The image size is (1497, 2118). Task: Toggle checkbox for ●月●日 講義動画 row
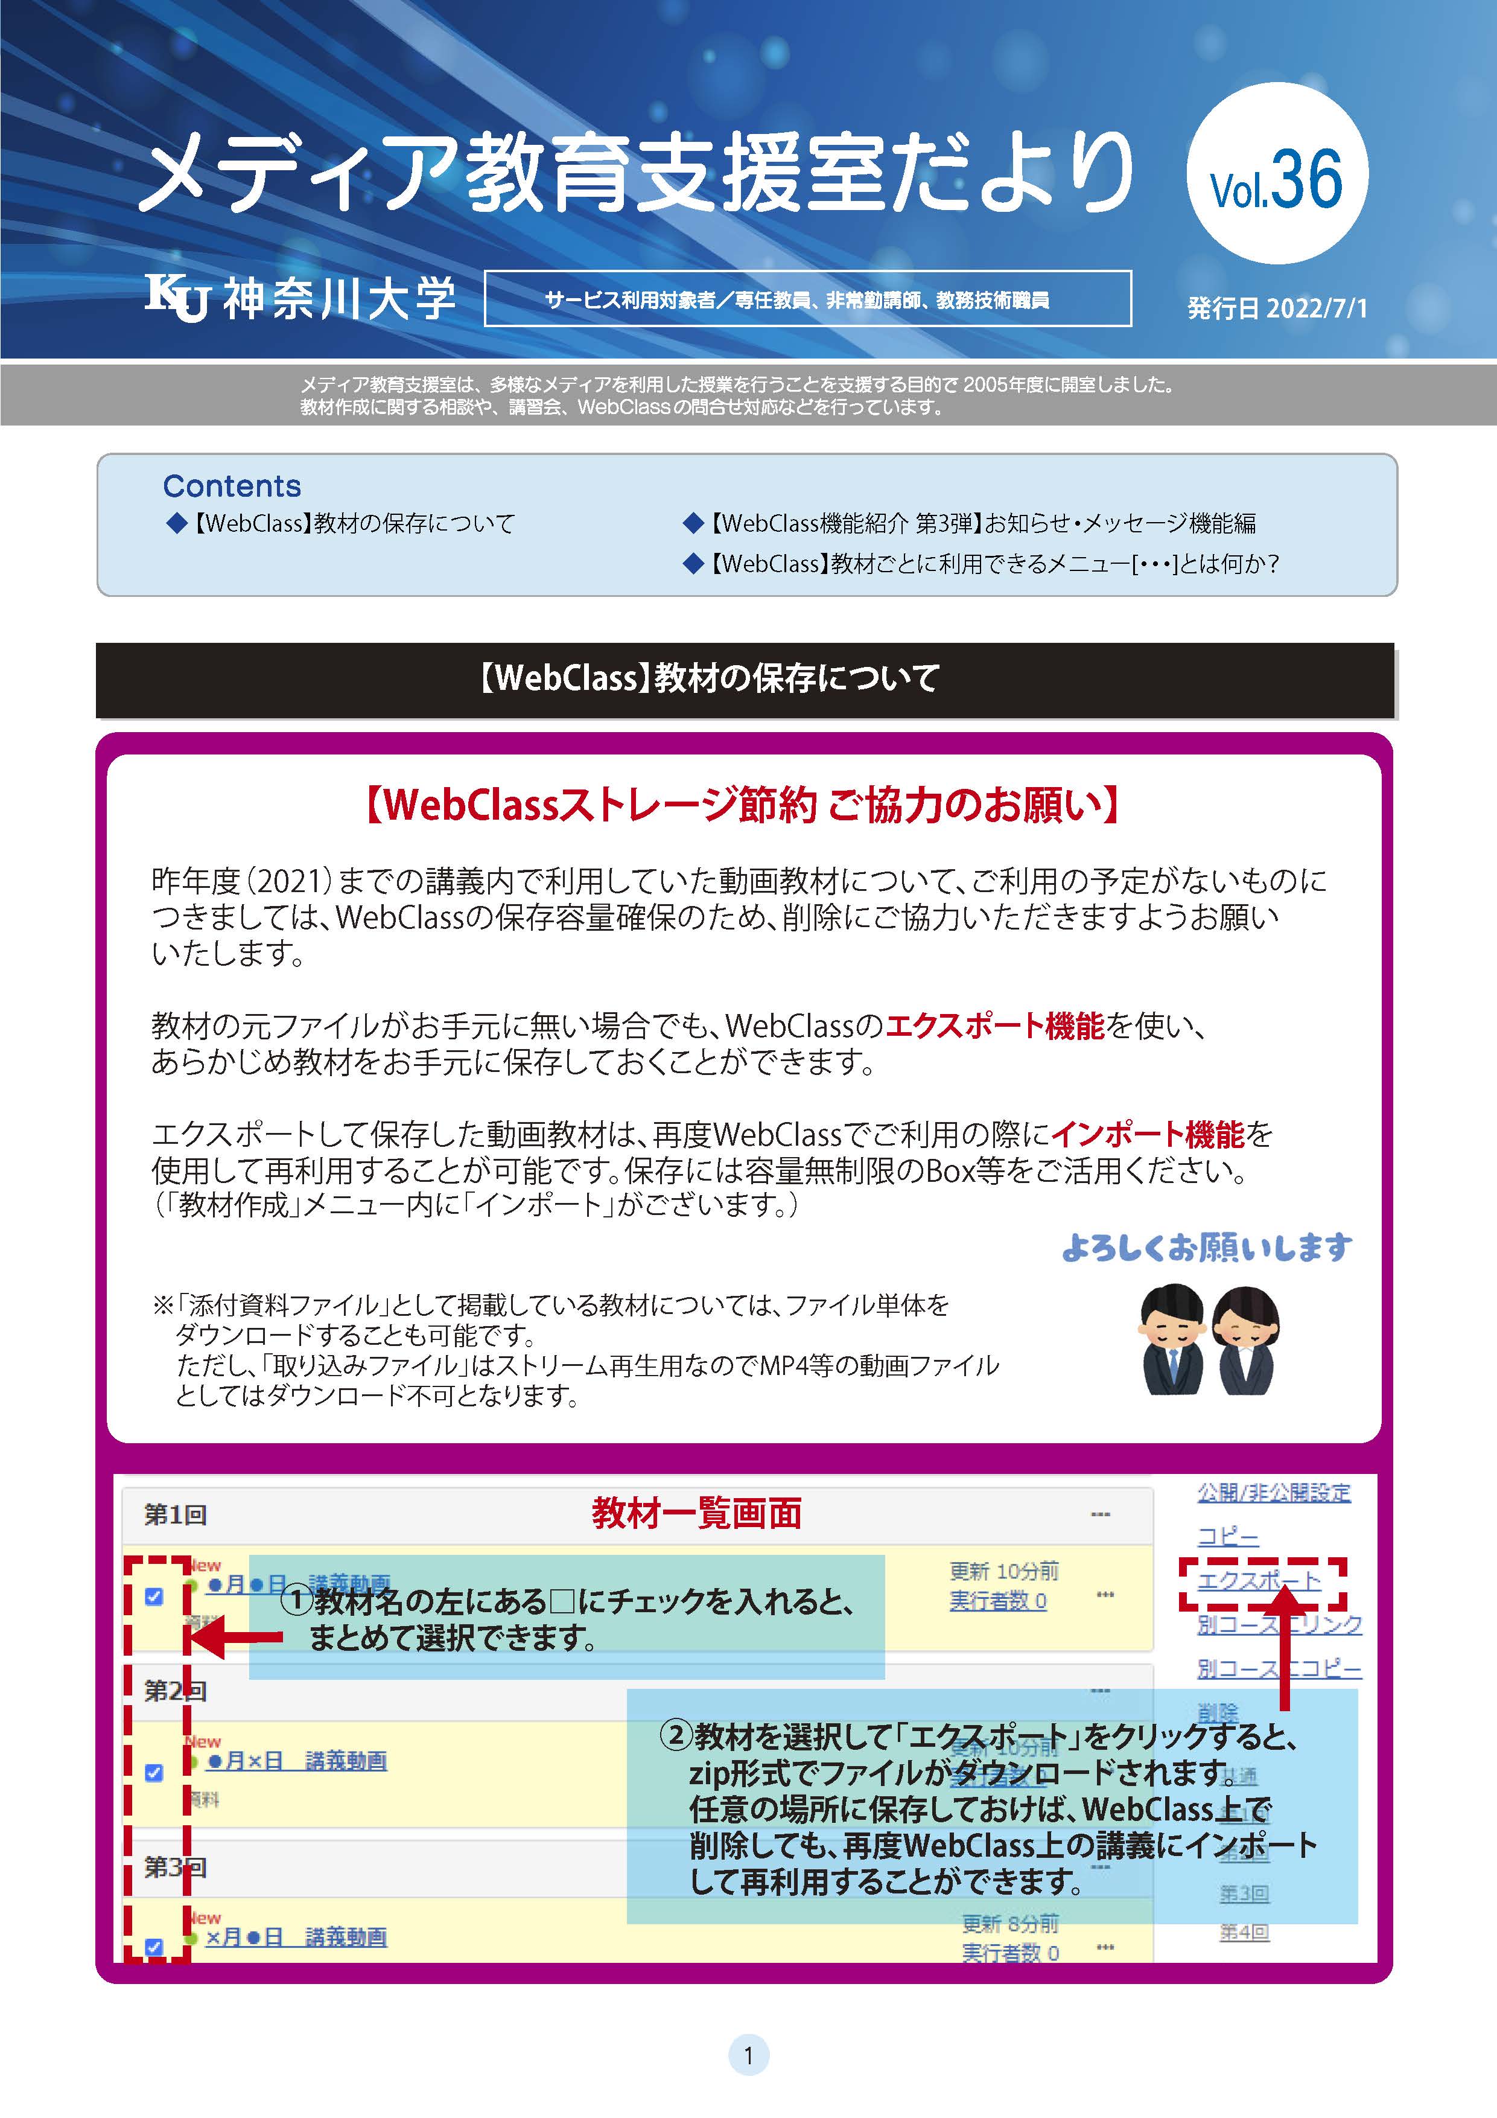click(154, 1597)
